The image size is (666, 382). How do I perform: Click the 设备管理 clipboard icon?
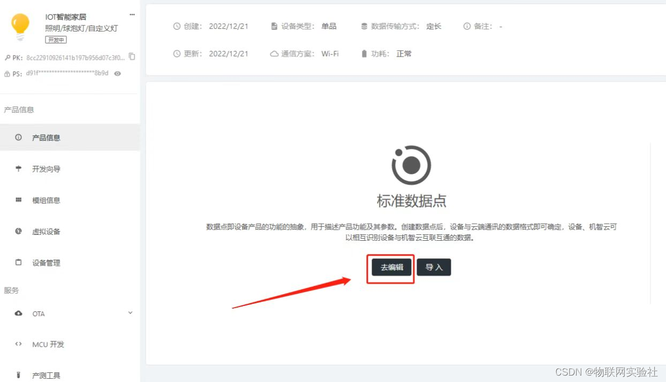pyautogui.click(x=19, y=263)
